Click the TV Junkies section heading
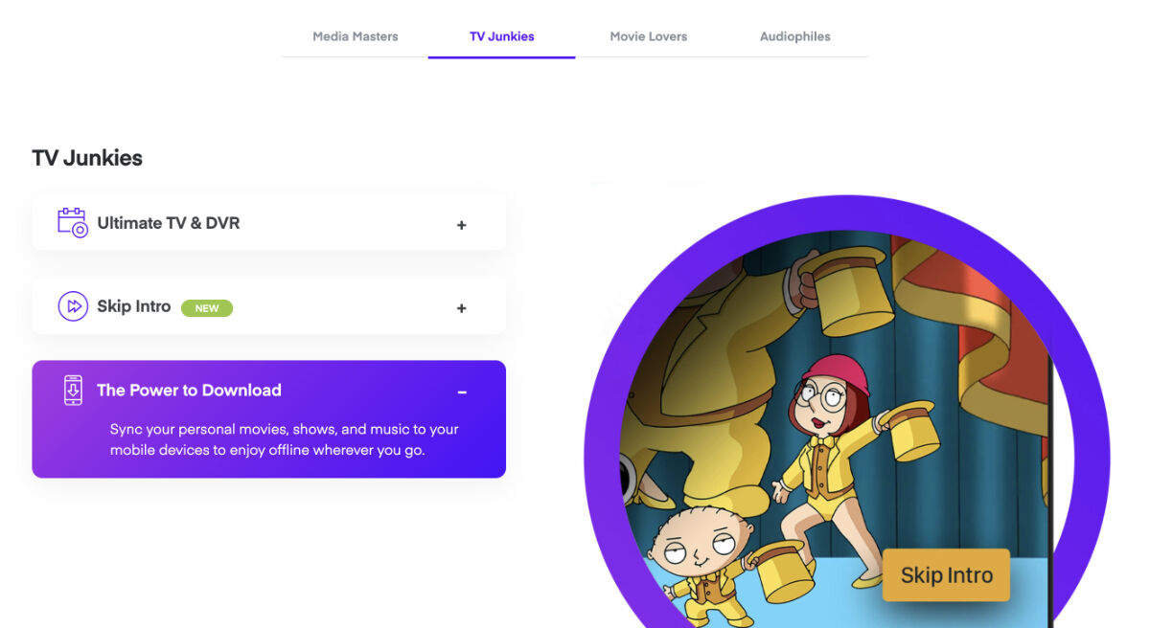Screen dimensions: 1150x628 click(87, 158)
